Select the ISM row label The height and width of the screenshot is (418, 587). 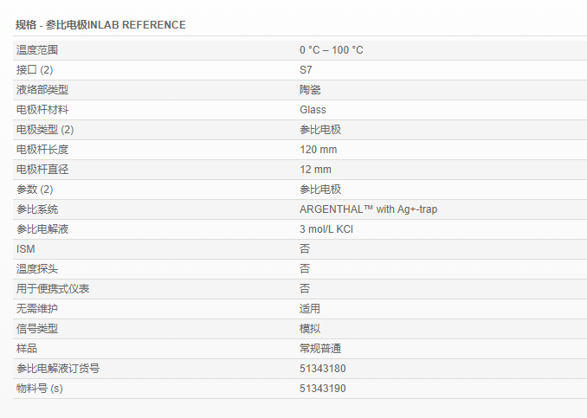25,249
